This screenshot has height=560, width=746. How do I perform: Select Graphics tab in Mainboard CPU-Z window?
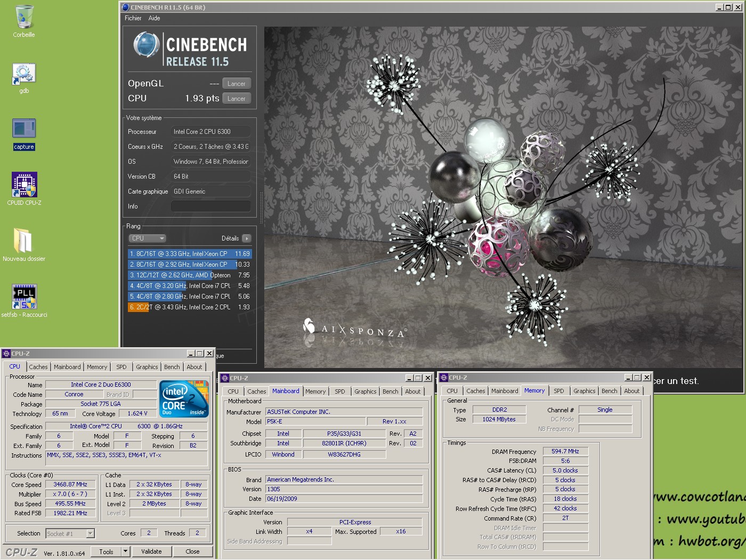pos(365,391)
